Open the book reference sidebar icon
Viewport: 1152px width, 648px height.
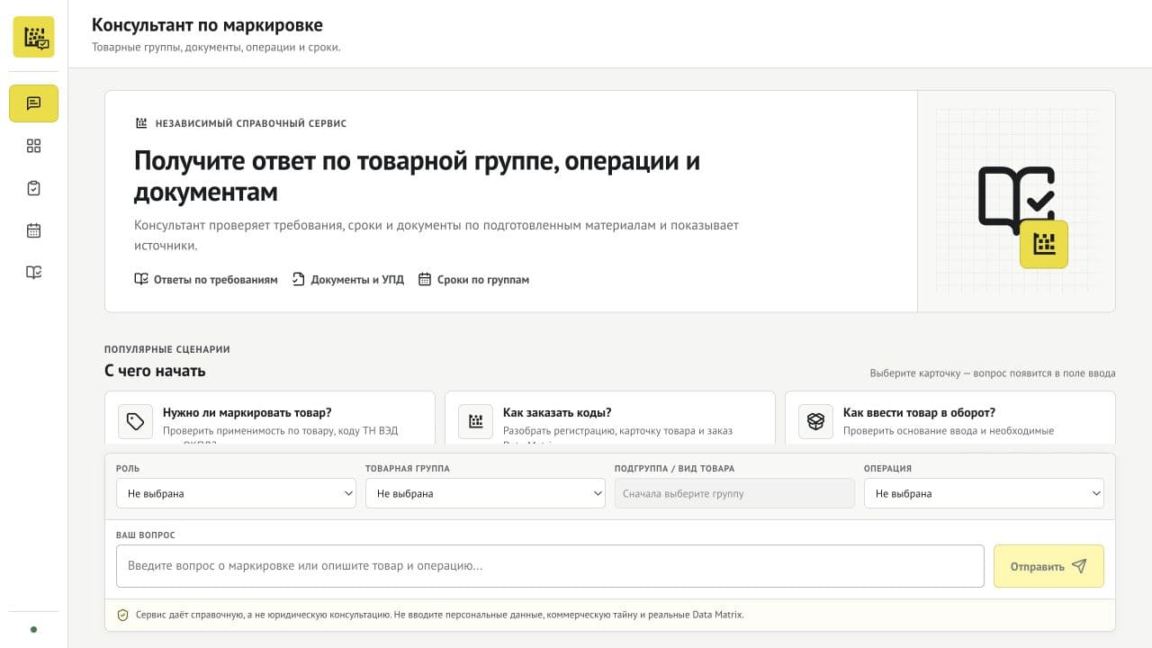click(x=33, y=273)
